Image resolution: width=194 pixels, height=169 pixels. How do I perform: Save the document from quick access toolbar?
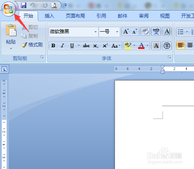pos(24,5)
